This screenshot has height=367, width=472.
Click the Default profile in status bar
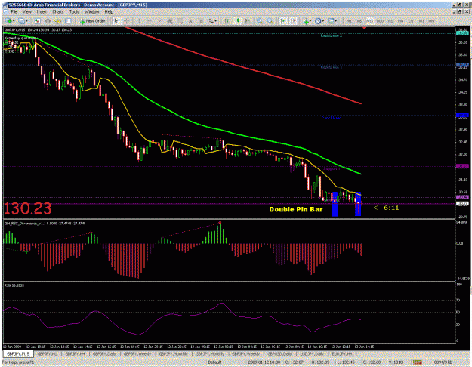pyautogui.click(x=214, y=362)
